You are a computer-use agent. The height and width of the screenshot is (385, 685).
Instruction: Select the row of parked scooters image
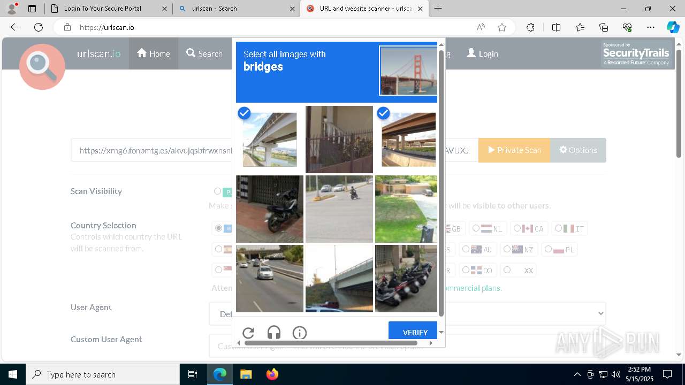point(406,279)
